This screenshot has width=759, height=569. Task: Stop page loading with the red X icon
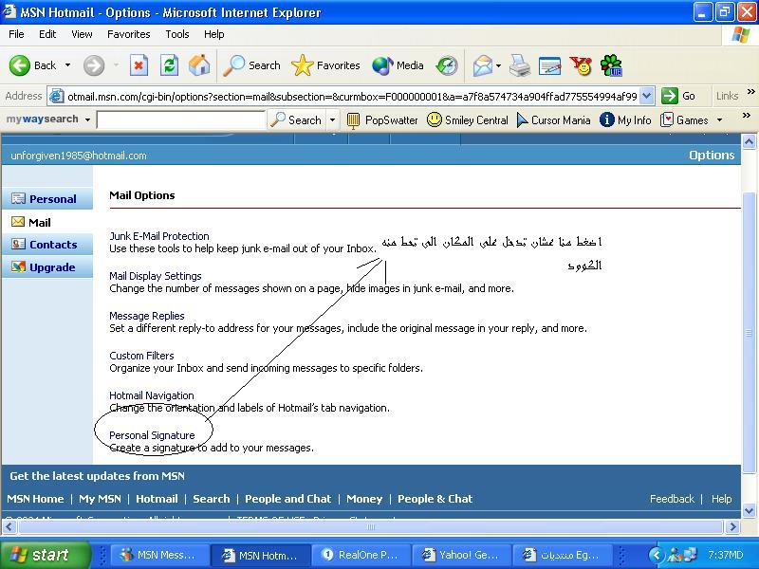pos(139,65)
